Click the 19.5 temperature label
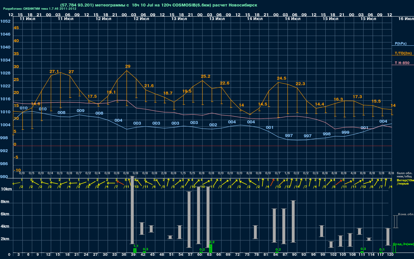 coord(187,91)
